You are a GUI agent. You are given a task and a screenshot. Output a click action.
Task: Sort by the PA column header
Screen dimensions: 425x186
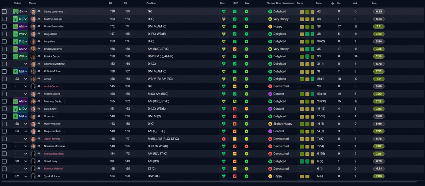coord(126,3)
